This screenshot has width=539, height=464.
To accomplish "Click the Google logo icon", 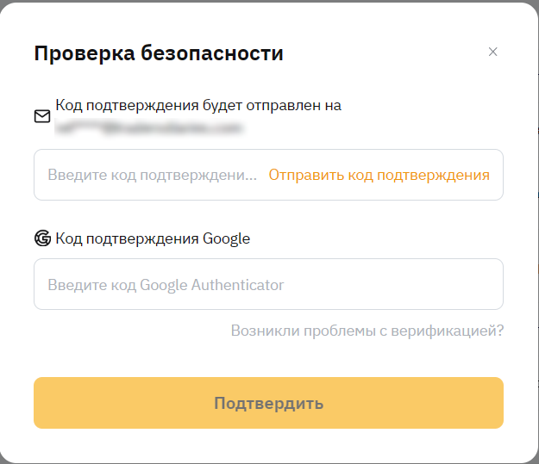I will tap(42, 238).
